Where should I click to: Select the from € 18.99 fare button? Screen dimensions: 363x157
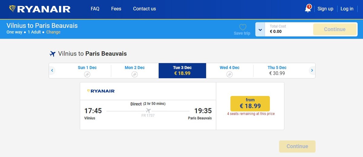(x=250, y=104)
